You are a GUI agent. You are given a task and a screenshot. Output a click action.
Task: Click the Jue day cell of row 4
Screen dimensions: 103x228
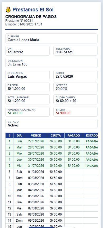[x=19, y=160]
